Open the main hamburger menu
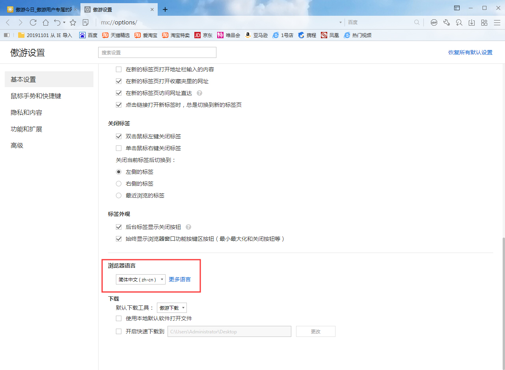Viewport: 505px width, 370px height. point(498,22)
